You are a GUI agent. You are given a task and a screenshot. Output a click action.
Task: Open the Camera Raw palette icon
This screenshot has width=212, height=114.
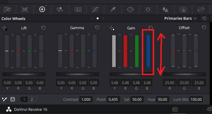point(7,9)
